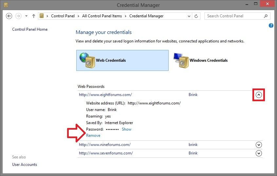The width and height of the screenshot is (277, 176).
Task: Expand the nineforums.com credential entry
Action: coord(259,145)
